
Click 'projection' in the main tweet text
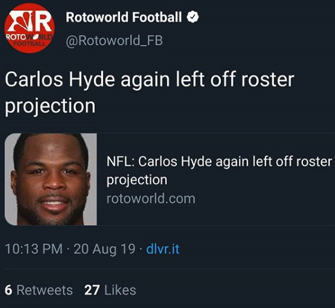point(50,106)
